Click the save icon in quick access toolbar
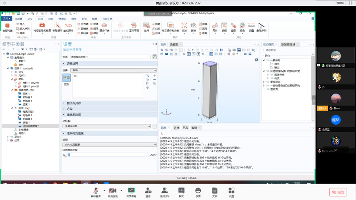This screenshot has height=200, width=356. pyautogui.click(x=18, y=14)
